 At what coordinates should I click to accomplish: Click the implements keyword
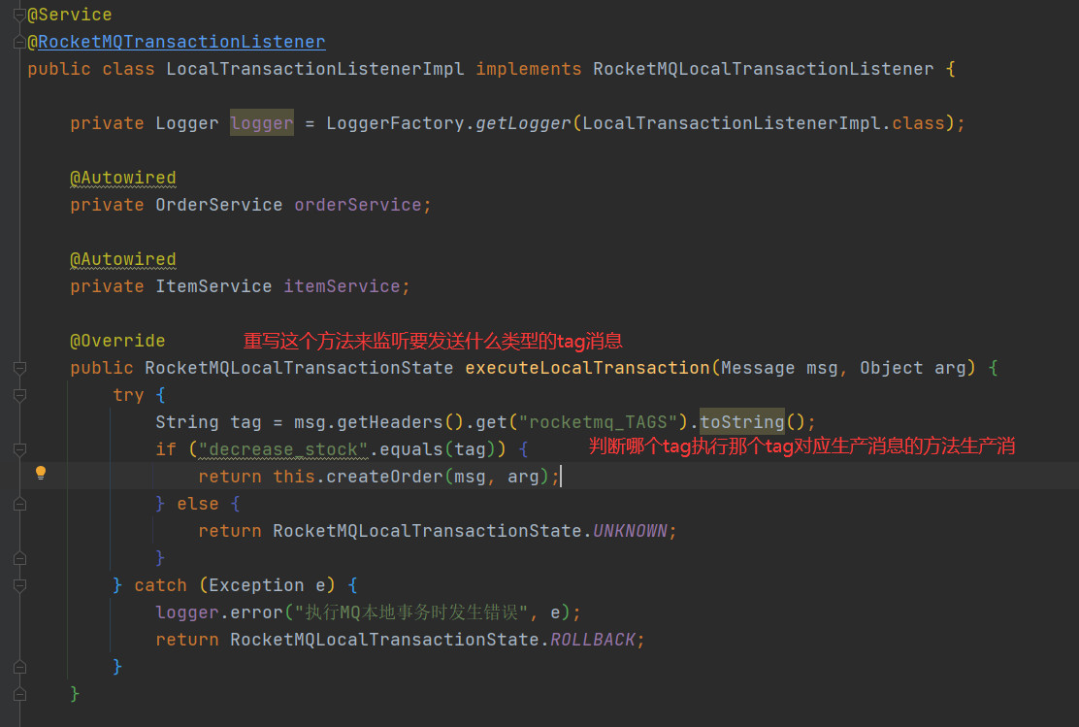point(529,69)
